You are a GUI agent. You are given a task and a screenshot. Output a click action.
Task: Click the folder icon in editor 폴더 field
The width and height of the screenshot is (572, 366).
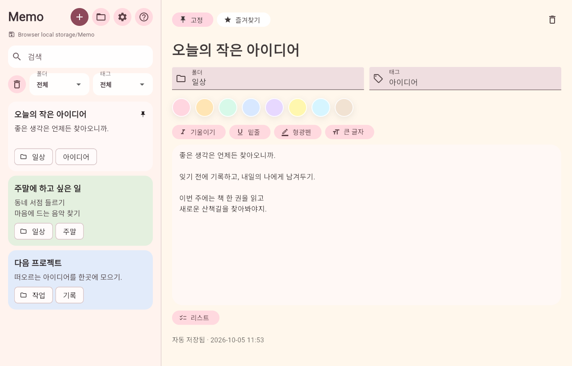point(181,79)
